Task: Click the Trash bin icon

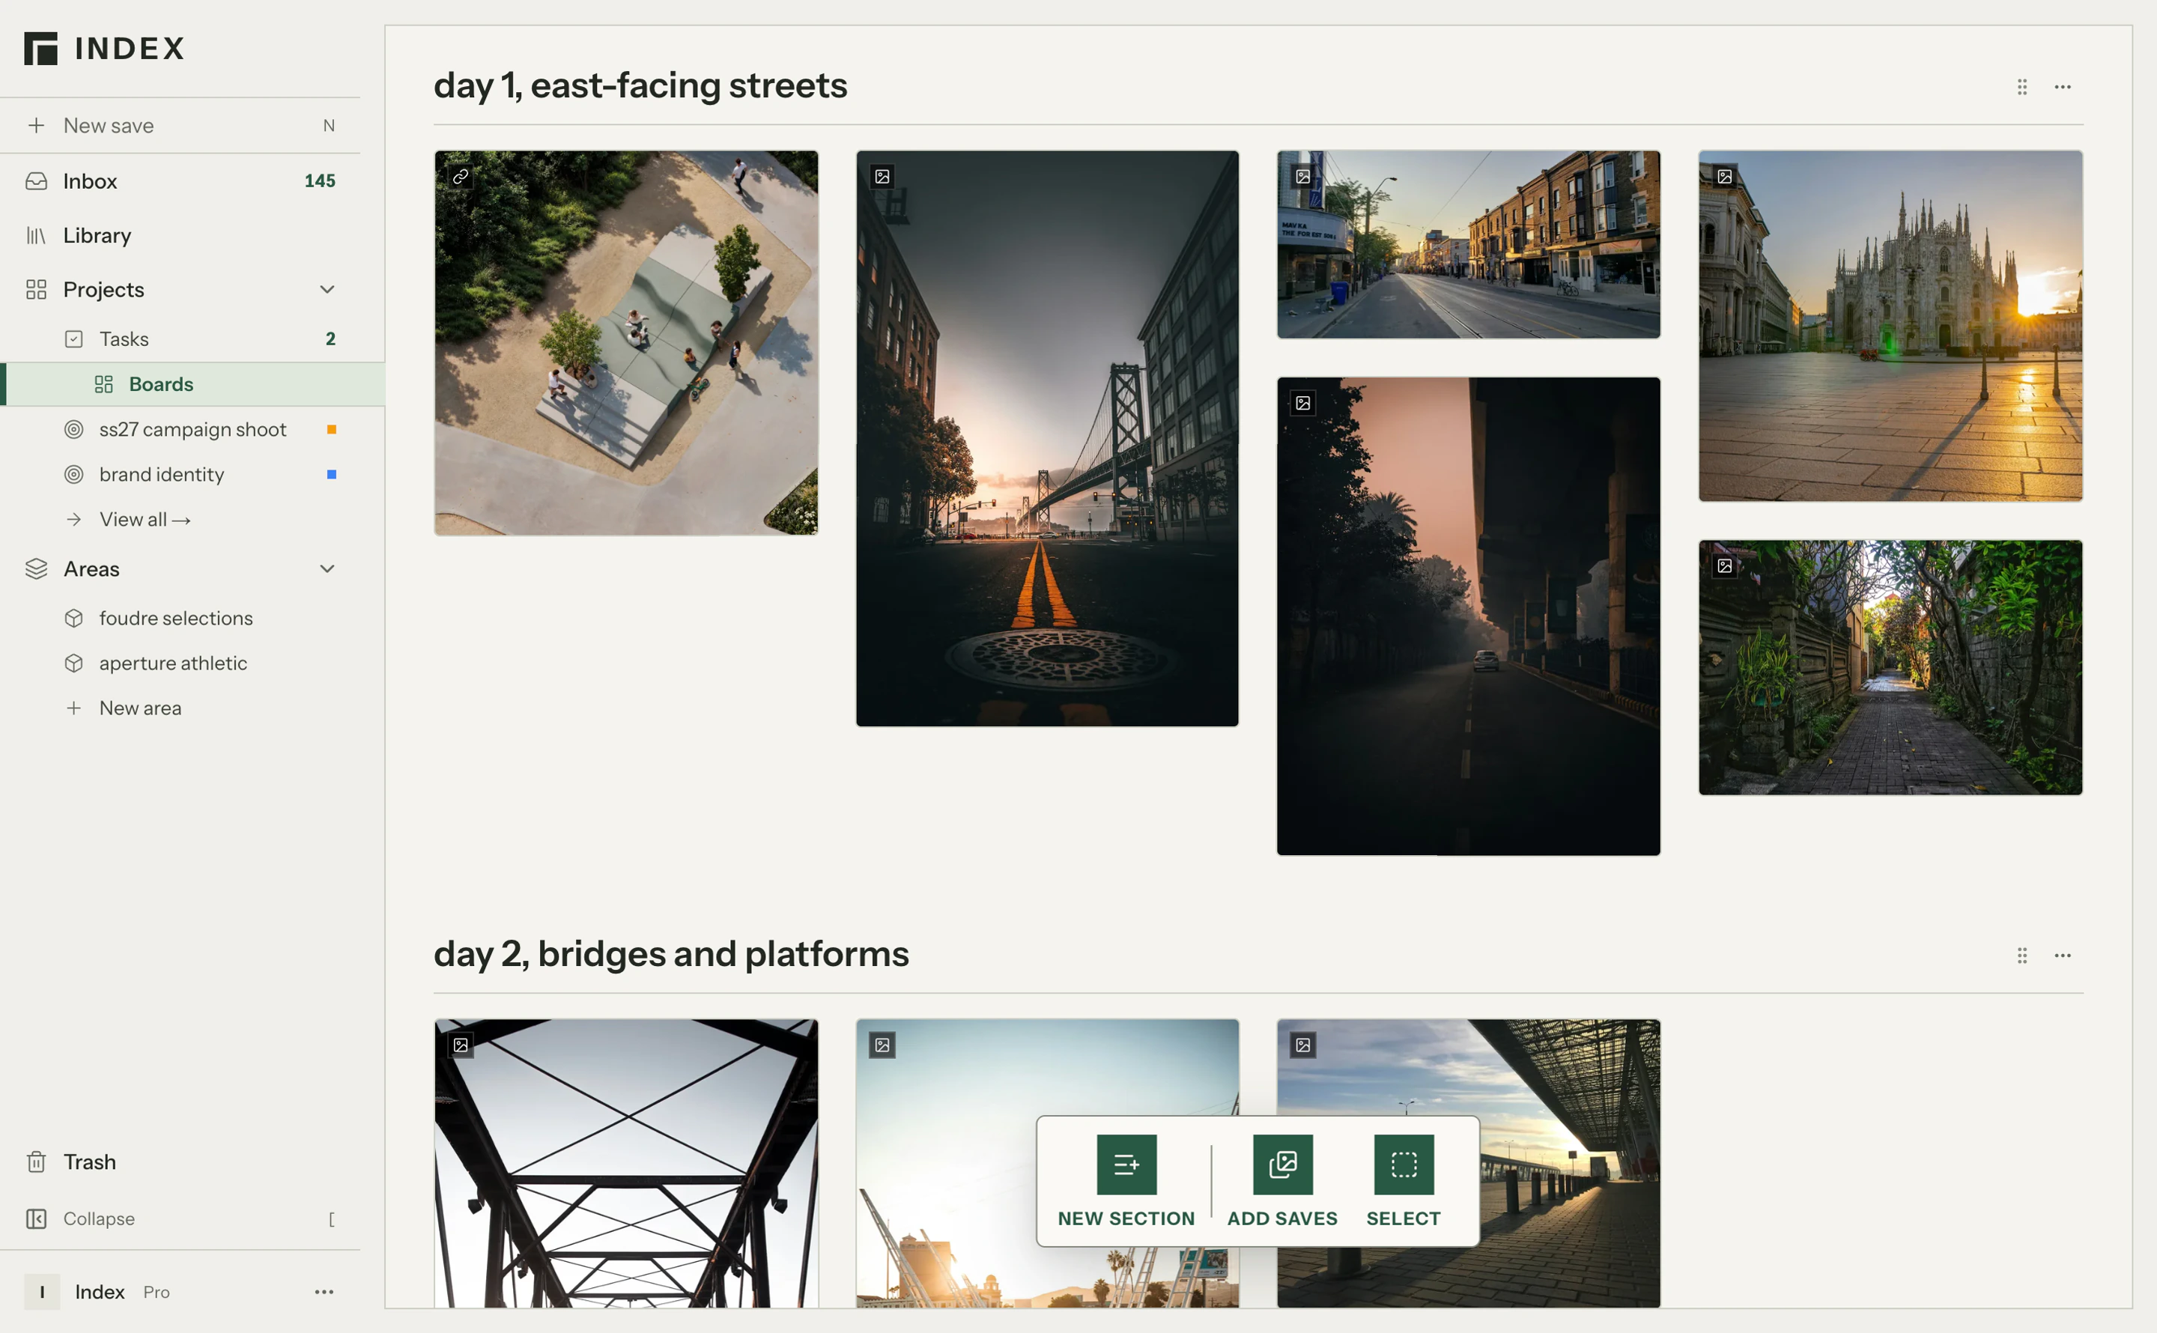Action: [x=36, y=1162]
